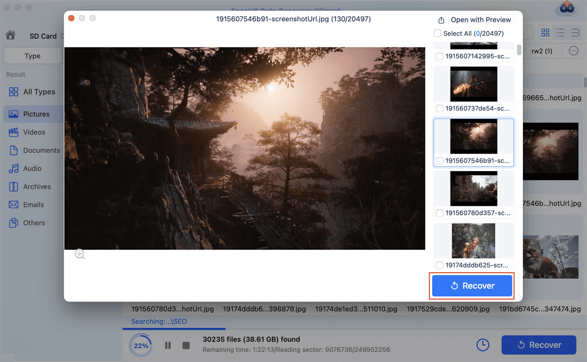This screenshot has height=362, width=587.
Task: Click 69665...hotUrl.jpg label in main window
Action: click(x=552, y=98)
